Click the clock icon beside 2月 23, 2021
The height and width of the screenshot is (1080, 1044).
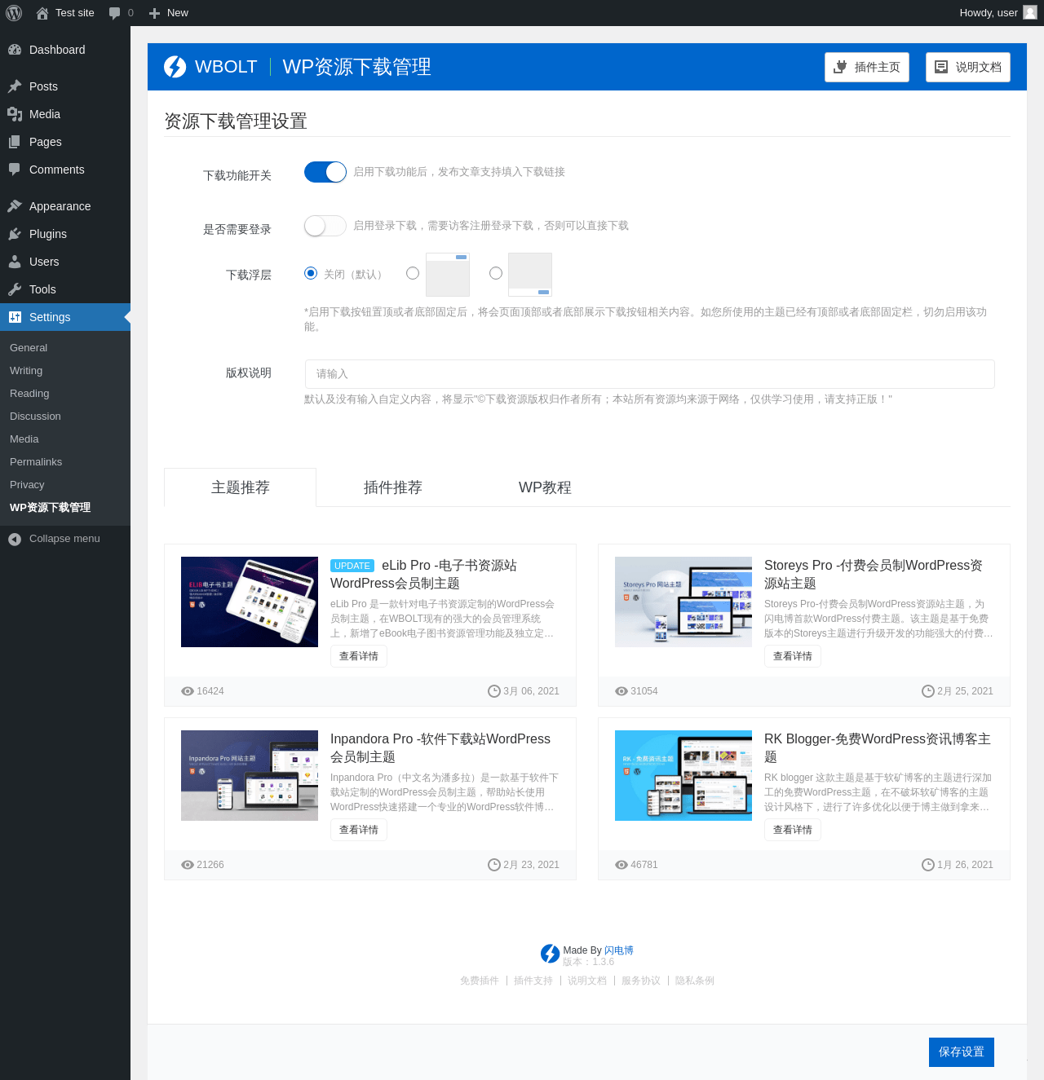[x=494, y=865]
